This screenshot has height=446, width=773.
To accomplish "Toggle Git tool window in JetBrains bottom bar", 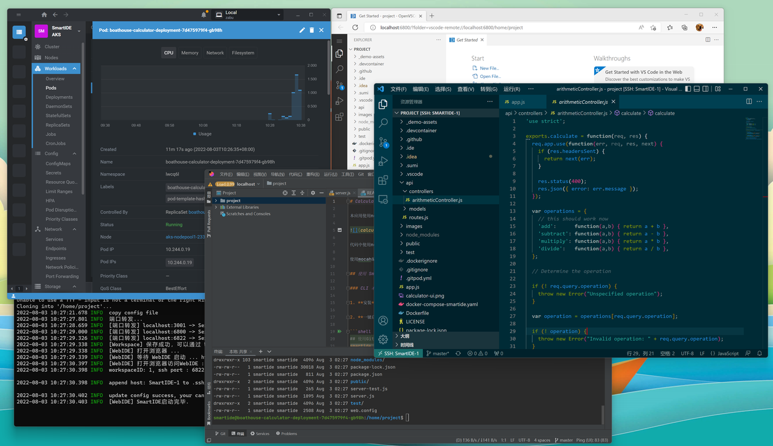I will point(220,433).
